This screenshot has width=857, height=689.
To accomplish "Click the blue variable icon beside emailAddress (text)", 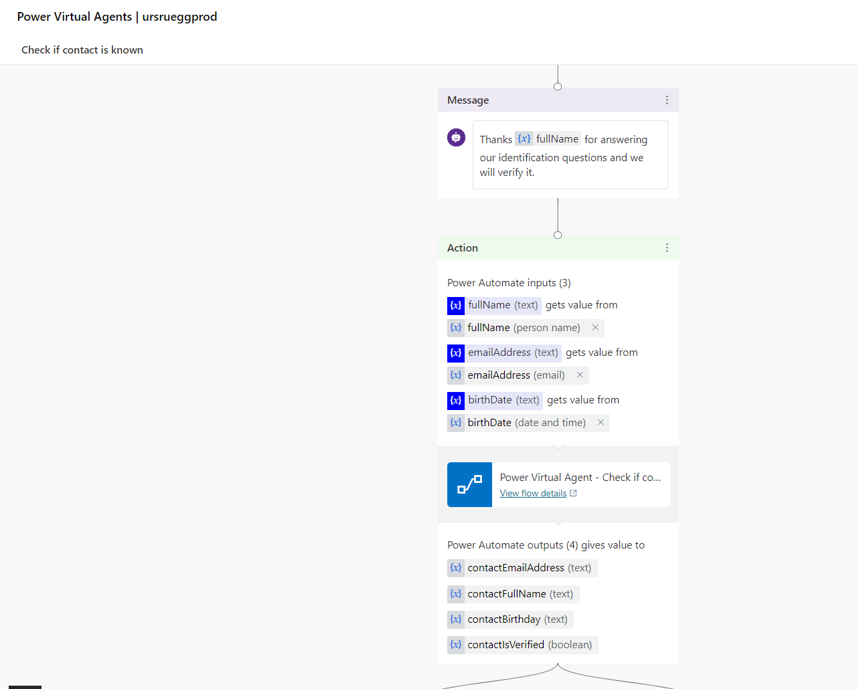I will click(x=456, y=353).
